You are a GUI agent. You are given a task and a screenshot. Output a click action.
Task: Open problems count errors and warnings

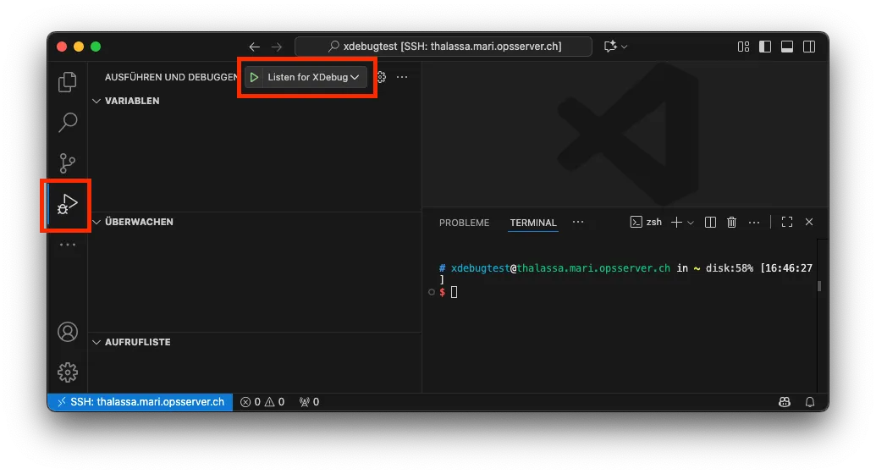pos(262,402)
